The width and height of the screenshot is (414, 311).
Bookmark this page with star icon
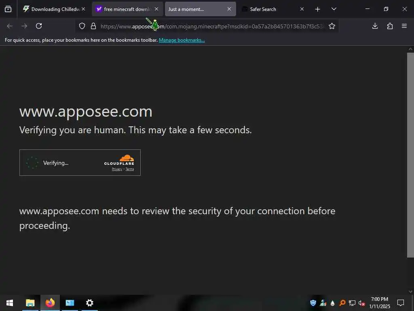tap(332, 26)
